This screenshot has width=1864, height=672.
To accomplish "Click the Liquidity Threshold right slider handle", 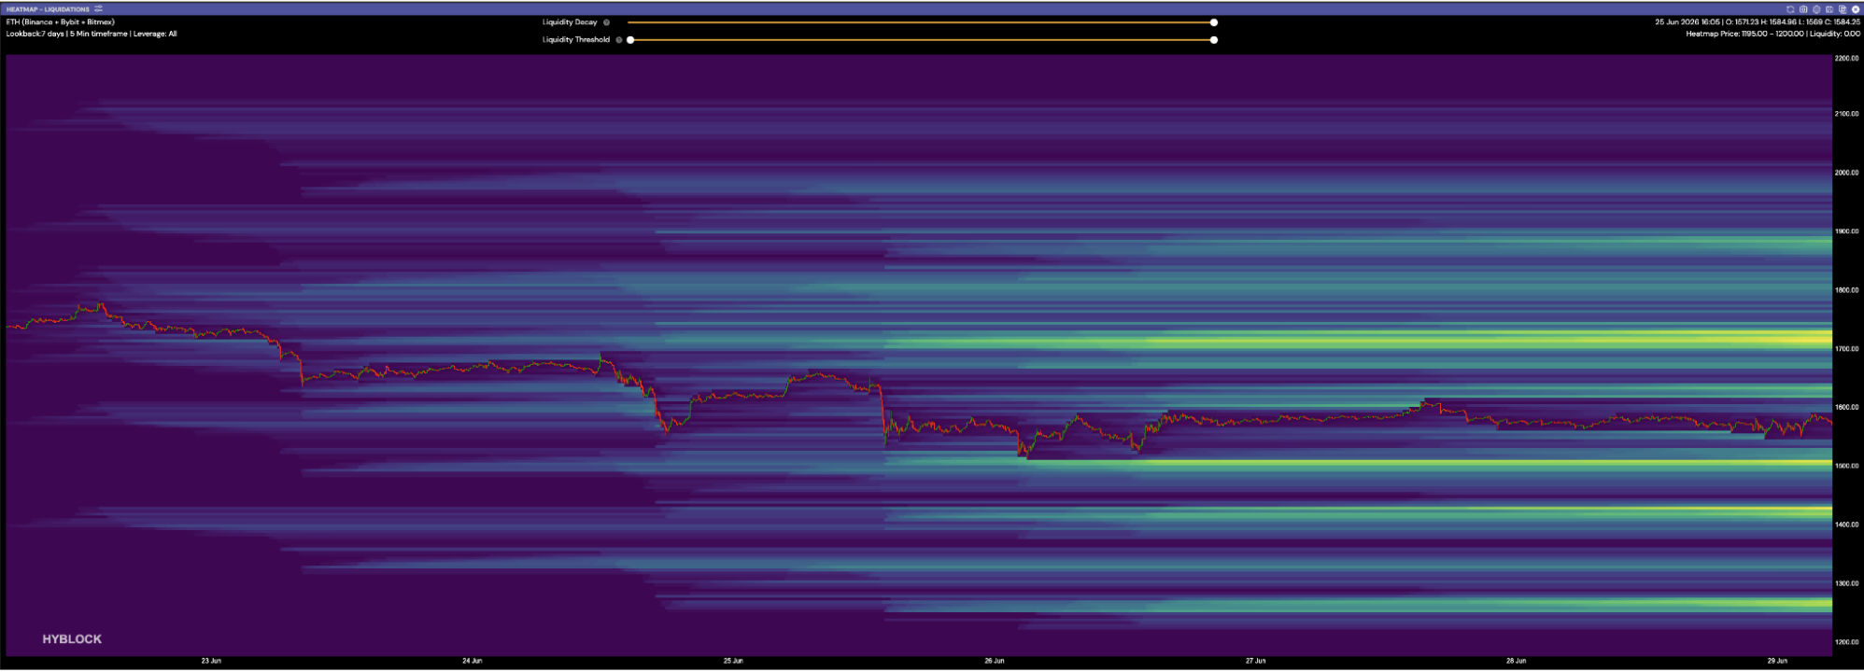I will pos(1214,40).
